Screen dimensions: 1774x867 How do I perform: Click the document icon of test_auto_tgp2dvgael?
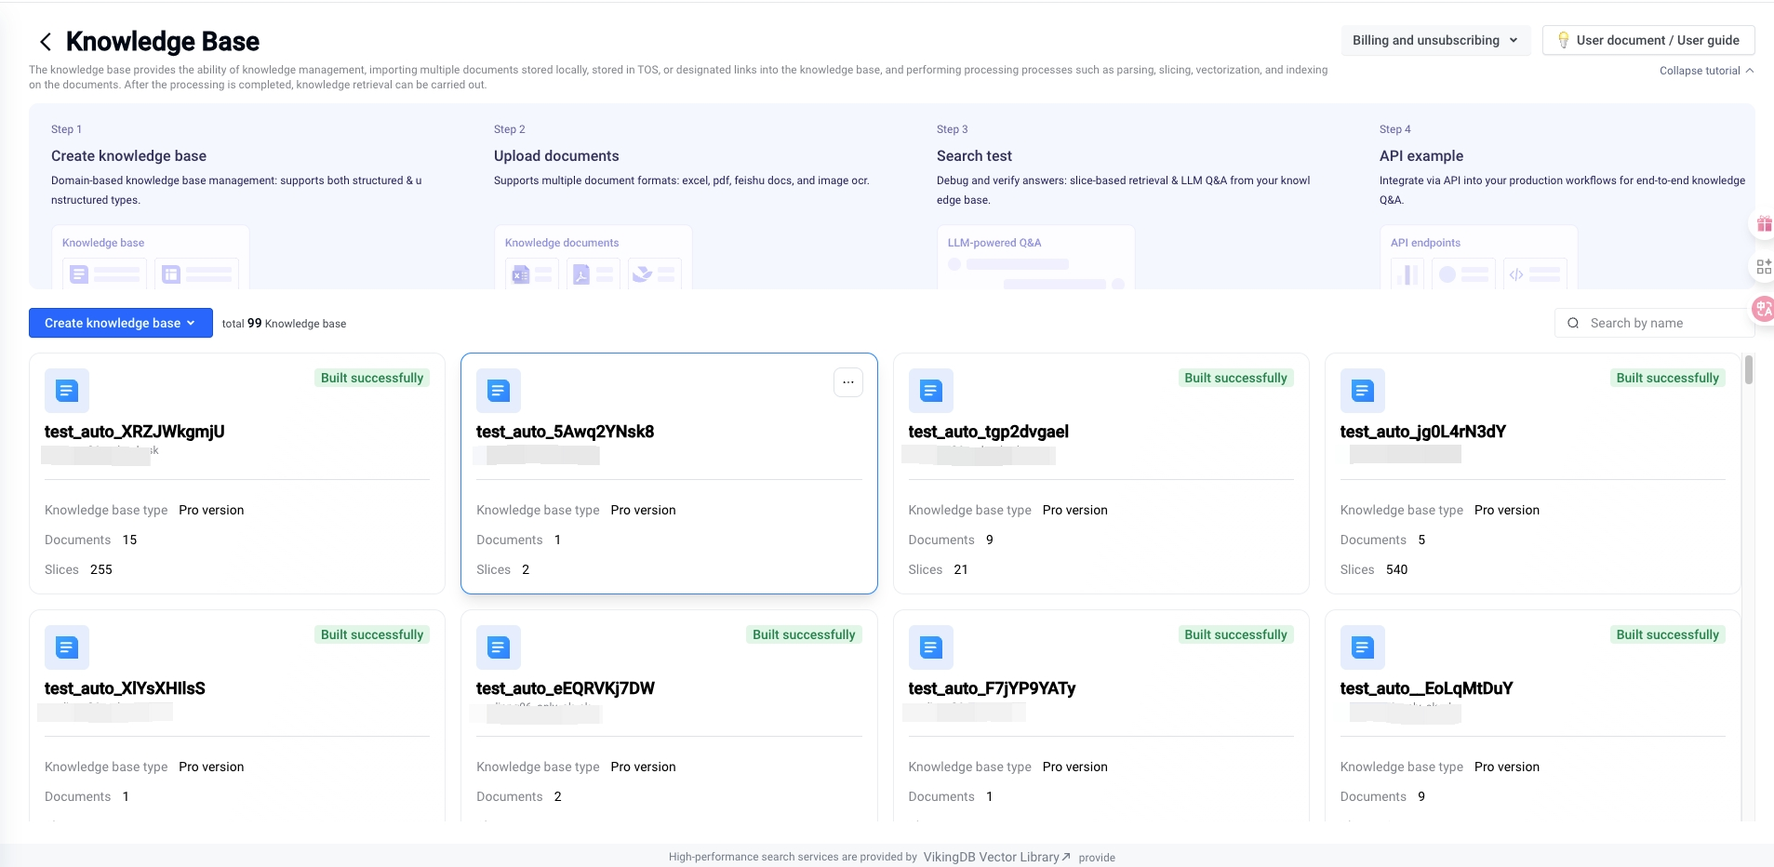point(930,391)
